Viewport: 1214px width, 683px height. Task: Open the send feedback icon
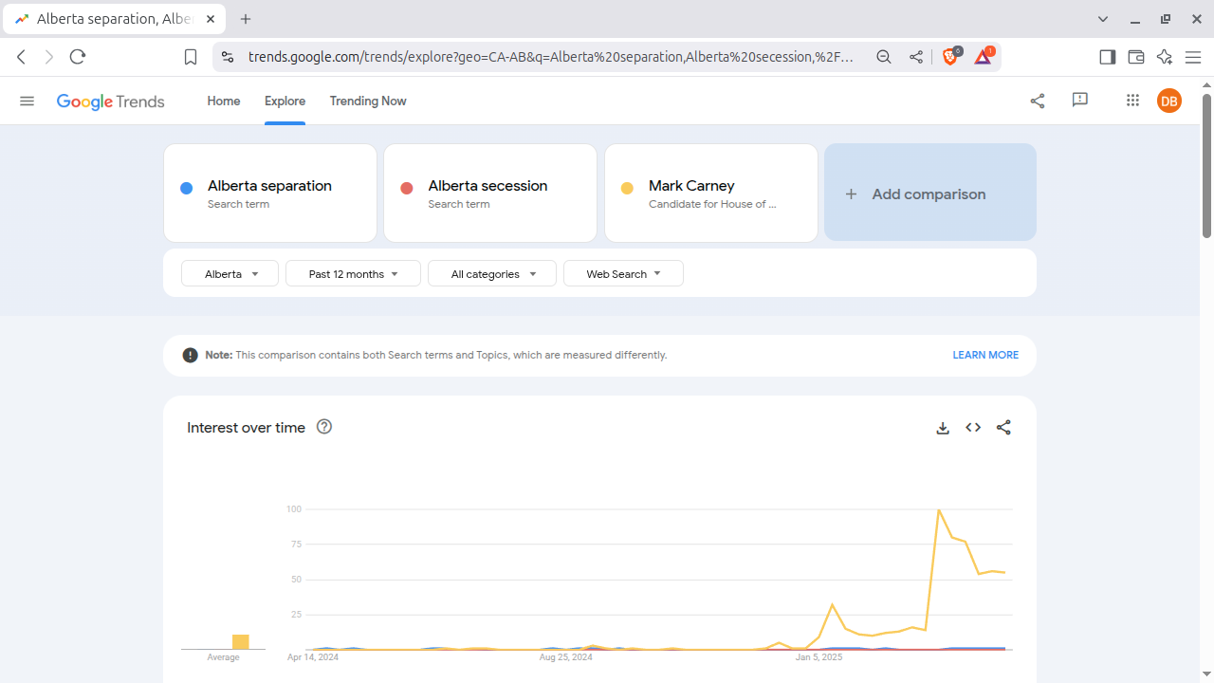(x=1079, y=100)
